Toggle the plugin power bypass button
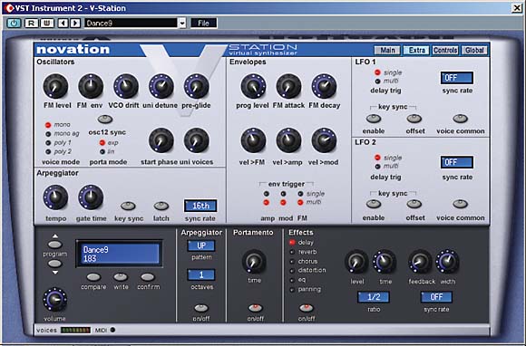This screenshot has height=346, width=526. click(x=14, y=24)
